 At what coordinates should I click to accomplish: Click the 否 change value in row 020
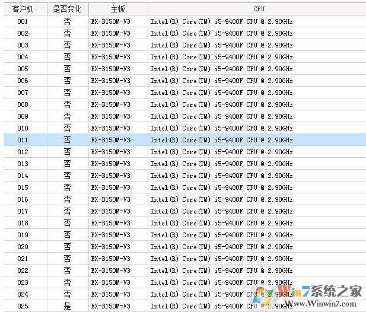pos(67,247)
